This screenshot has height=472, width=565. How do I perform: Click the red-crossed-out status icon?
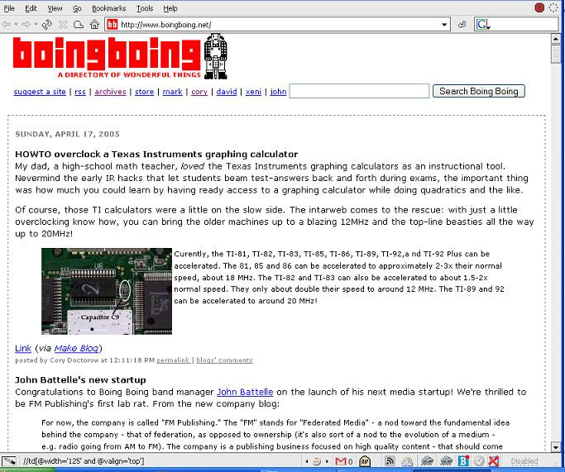pyautogui.click(x=494, y=460)
